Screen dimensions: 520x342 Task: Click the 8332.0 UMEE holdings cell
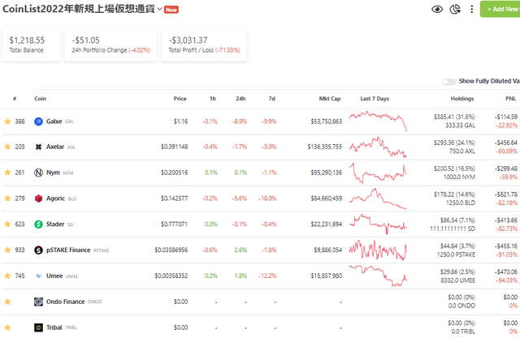[457, 280]
